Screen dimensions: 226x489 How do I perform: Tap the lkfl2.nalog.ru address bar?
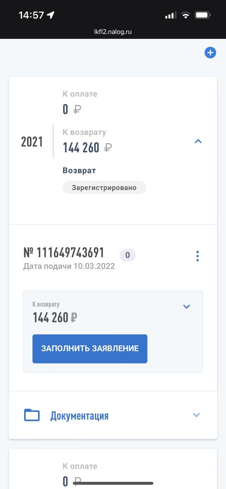click(x=113, y=32)
